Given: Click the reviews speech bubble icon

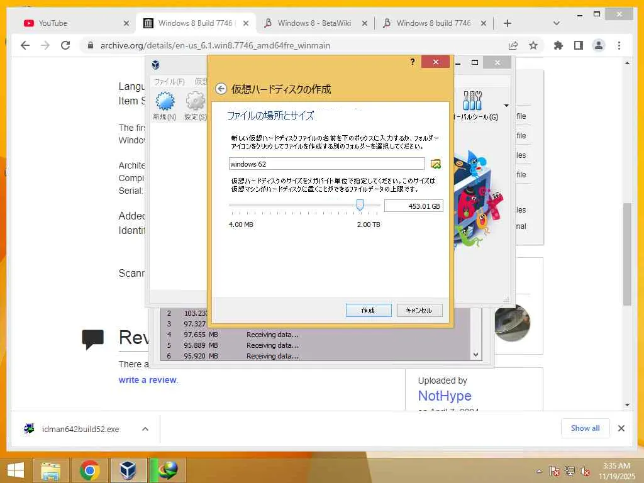Looking at the screenshot, I should point(93,339).
